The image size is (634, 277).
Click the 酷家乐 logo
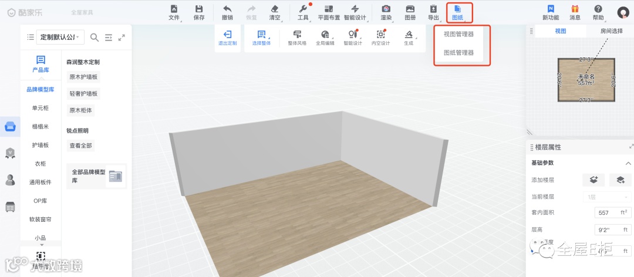(25, 12)
